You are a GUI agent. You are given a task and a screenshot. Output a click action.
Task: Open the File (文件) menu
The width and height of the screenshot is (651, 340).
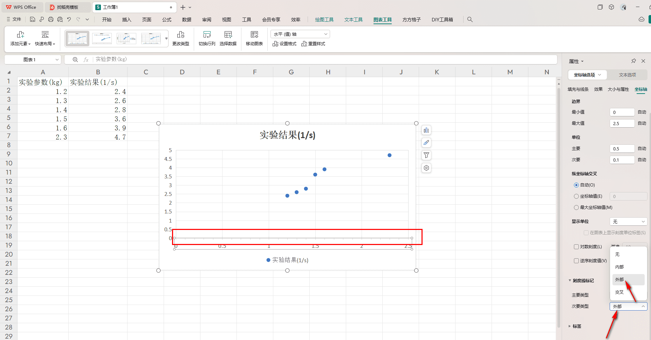click(14, 20)
